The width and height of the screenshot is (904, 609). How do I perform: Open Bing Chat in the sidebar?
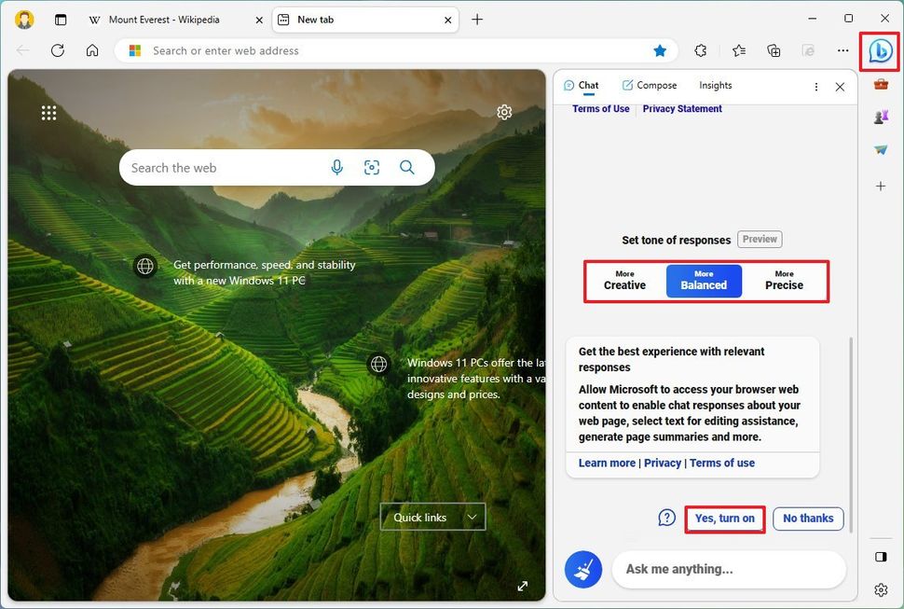click(880, 50)
